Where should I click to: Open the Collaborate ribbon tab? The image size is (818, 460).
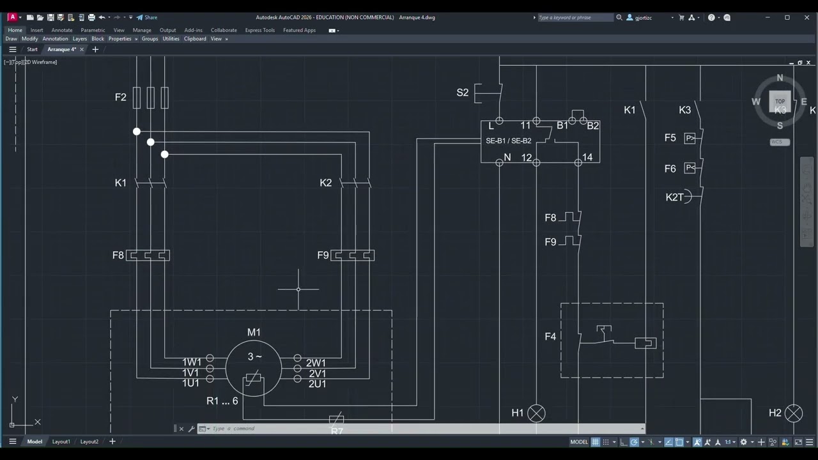point(224,30)
